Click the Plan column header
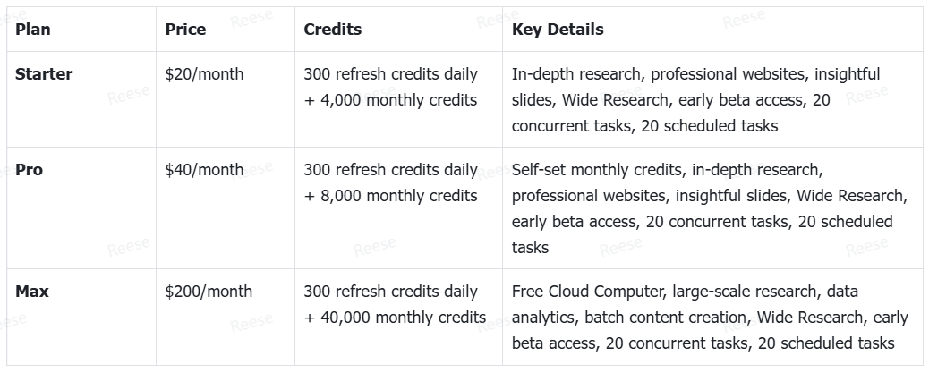This screenshot has width=929, height=373. [x=32, y=29]
